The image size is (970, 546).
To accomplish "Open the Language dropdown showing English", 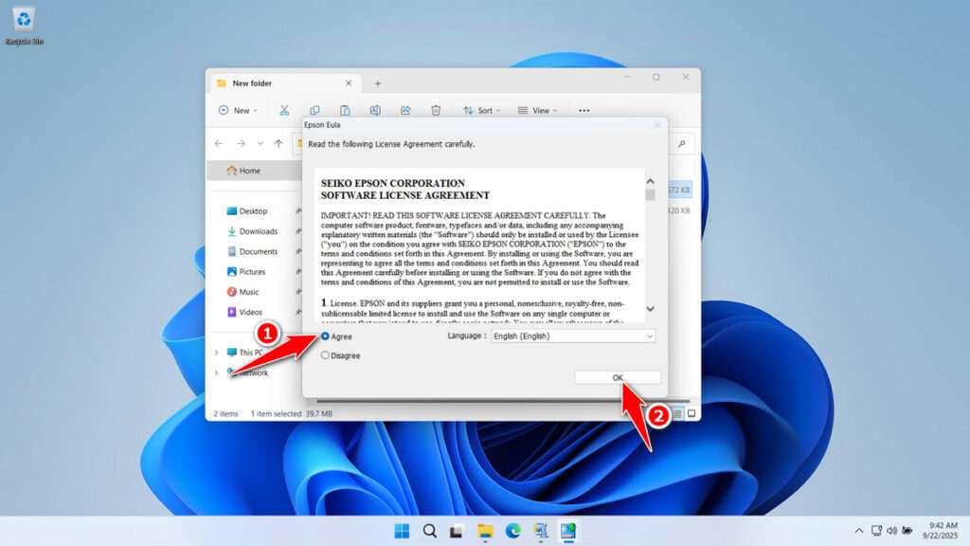I will (x=573, y=336).
